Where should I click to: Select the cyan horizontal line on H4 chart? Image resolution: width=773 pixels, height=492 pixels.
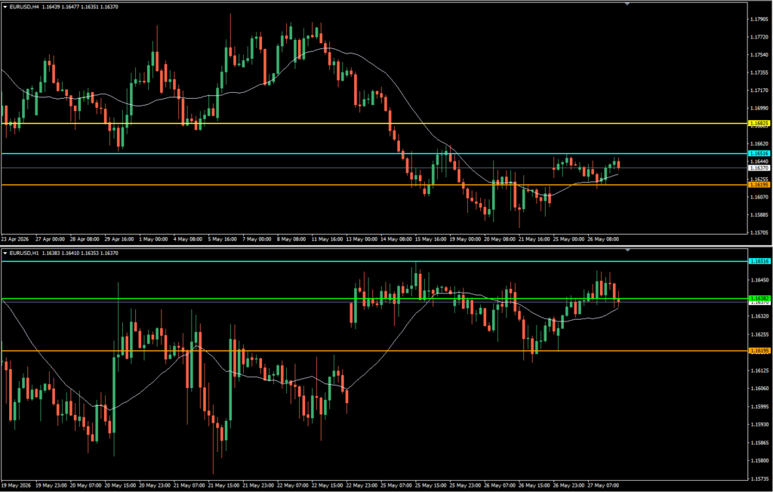pyautogui.click(x=374, y=154)
